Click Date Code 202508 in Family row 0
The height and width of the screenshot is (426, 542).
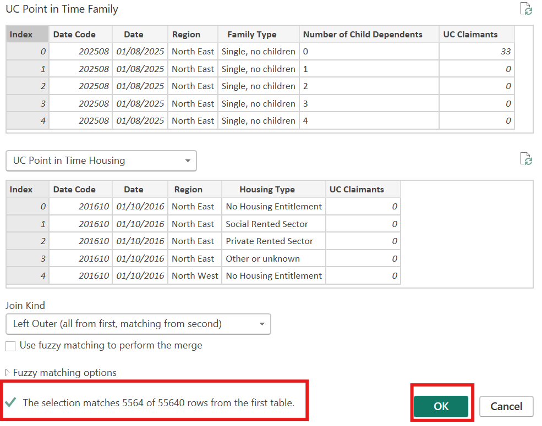pos(80,52)
